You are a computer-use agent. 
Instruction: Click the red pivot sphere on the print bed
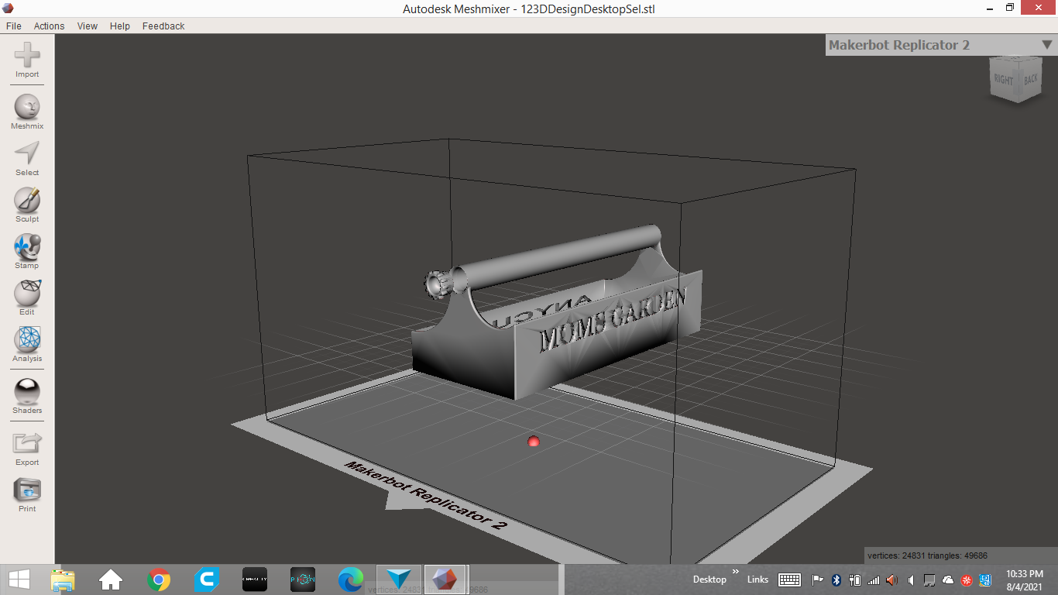pyautogui.click(x=533, y=442)
